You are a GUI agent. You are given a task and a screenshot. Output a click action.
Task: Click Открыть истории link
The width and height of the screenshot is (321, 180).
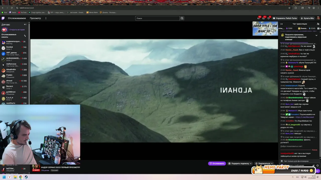(x=17, y=29)
